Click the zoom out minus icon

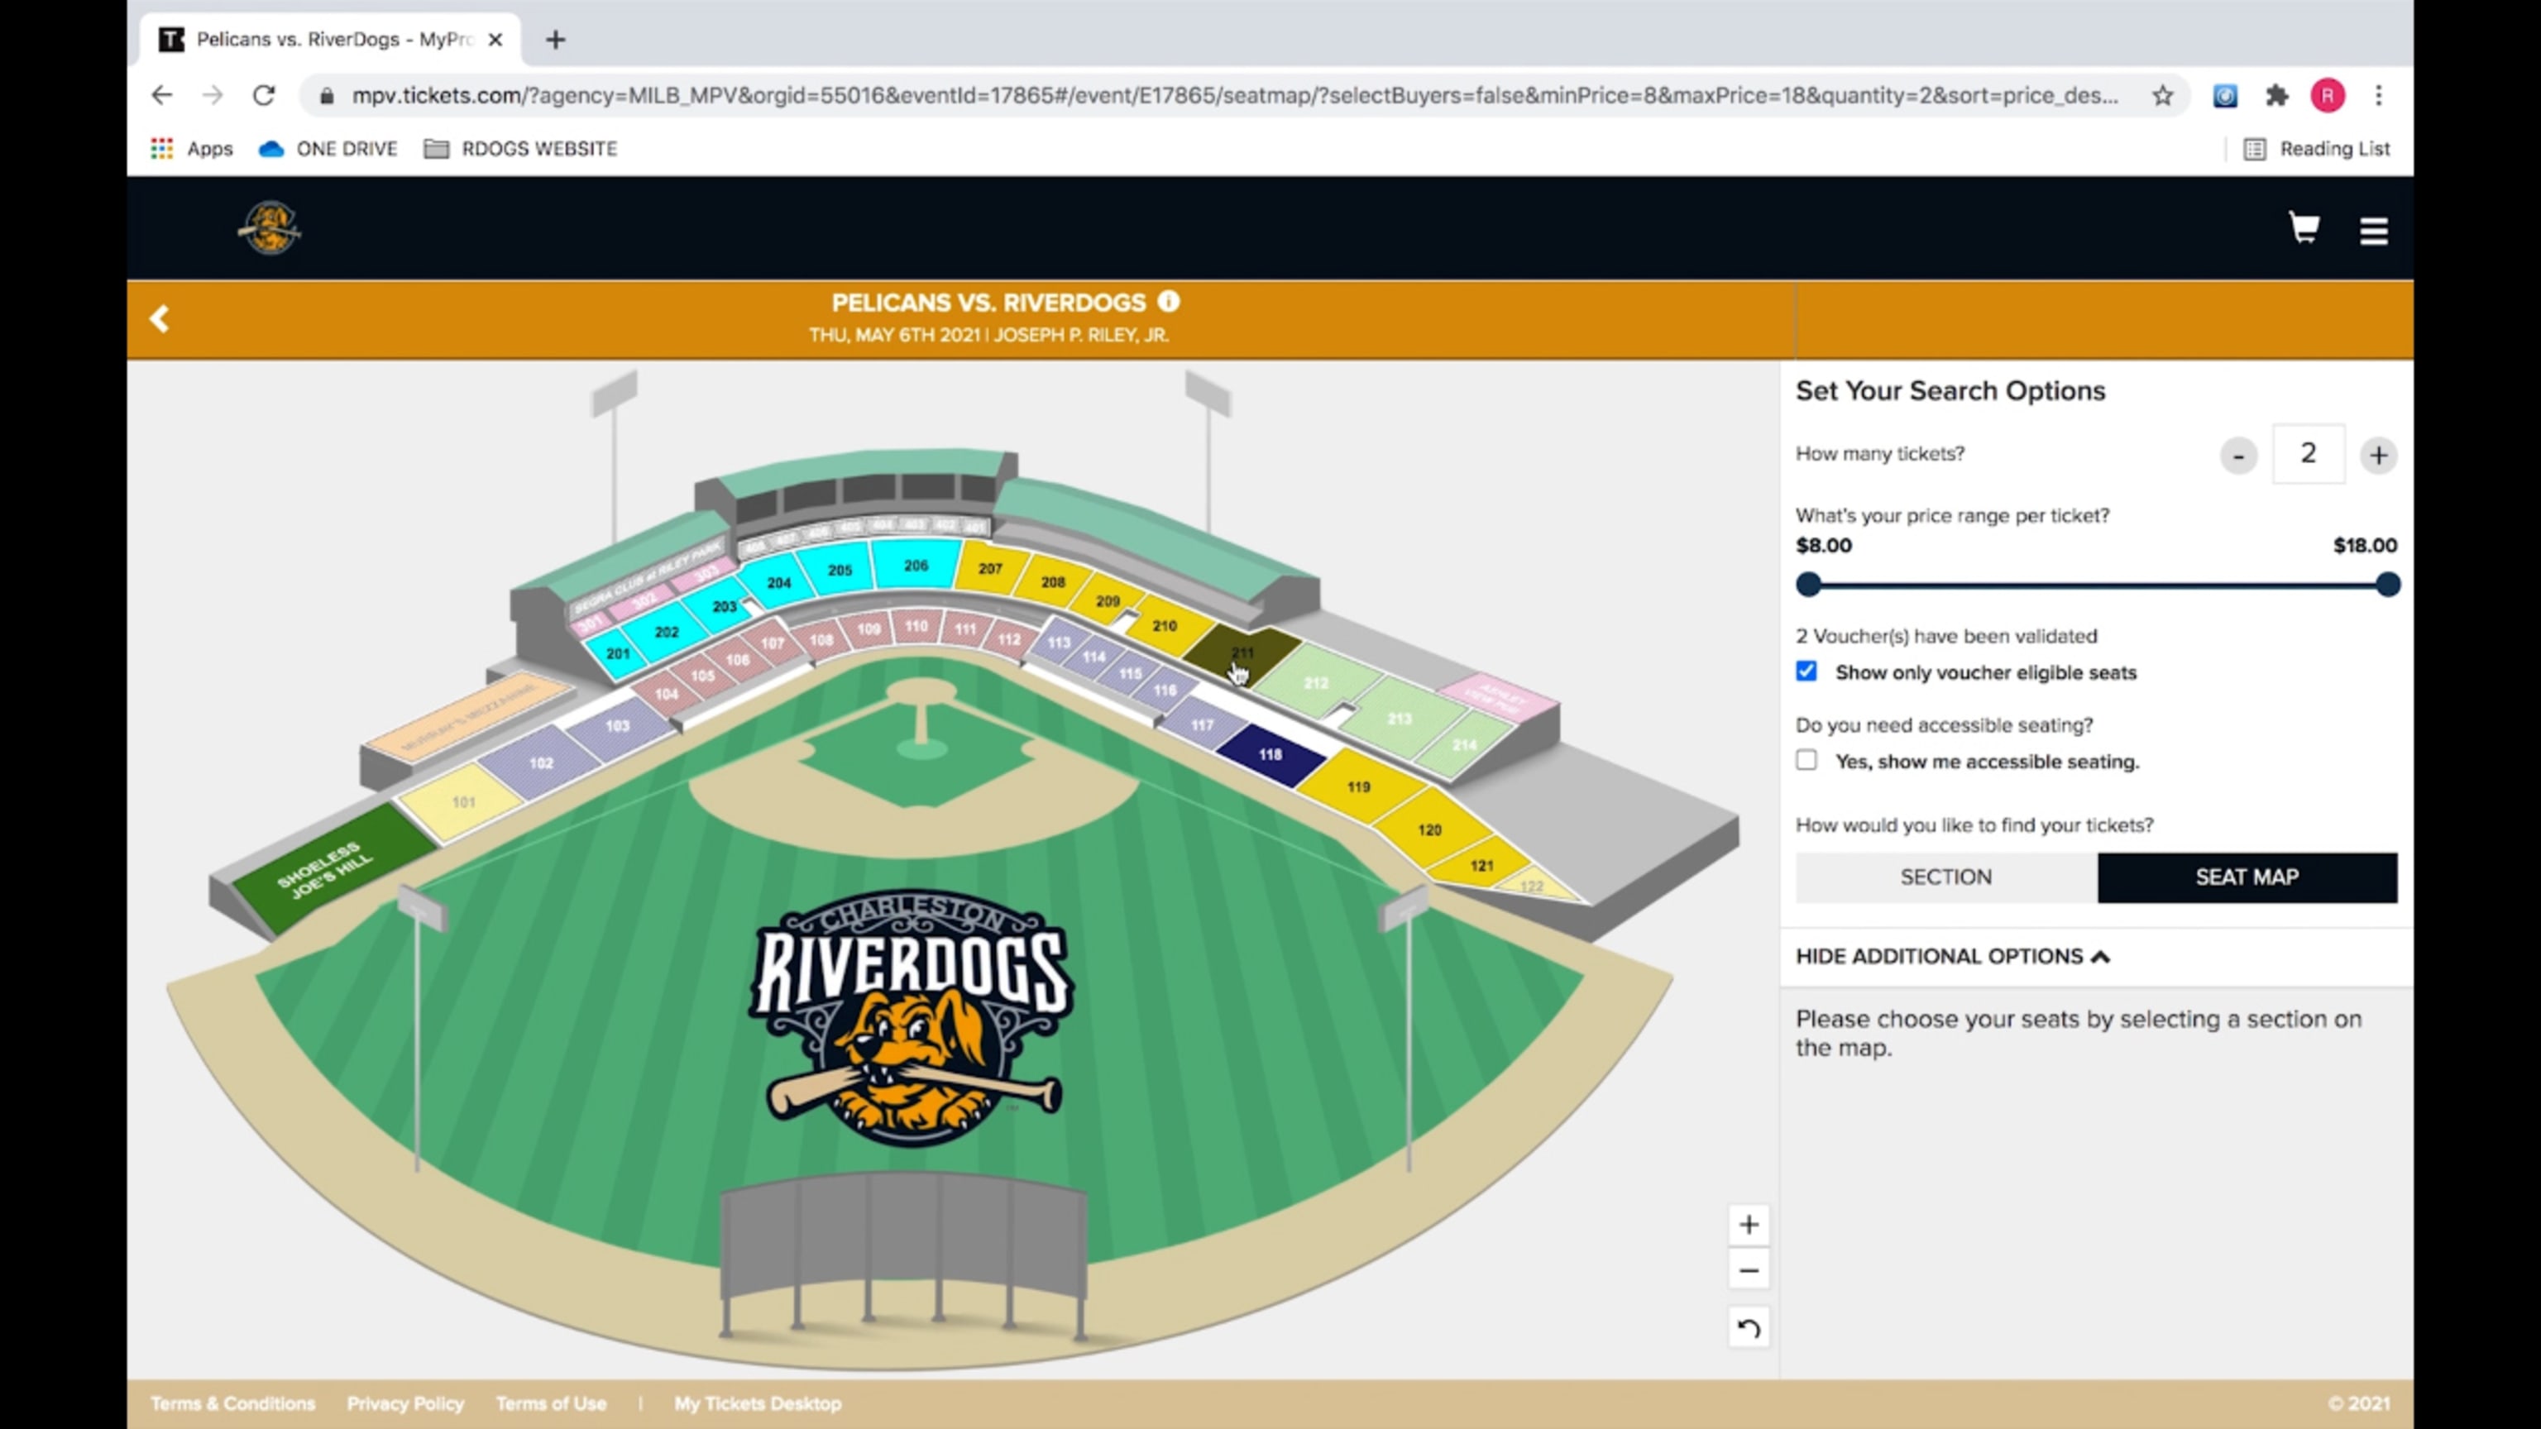click(x=1747, y=1270)
